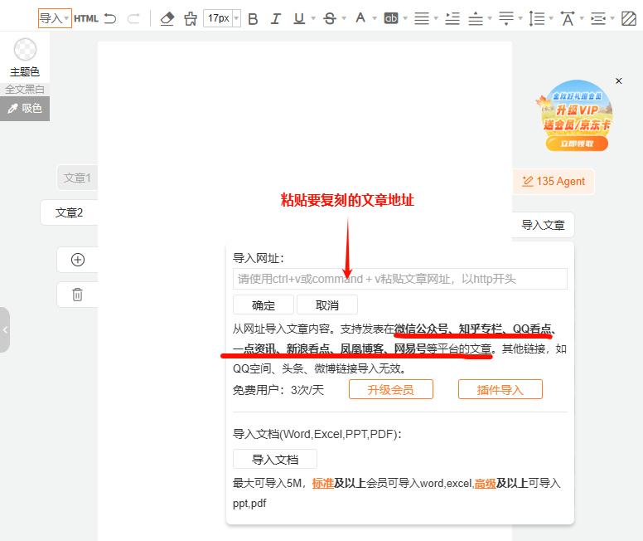
Task: Expand the 导入 import dropdown menu
Action: (x=55, y=18)
